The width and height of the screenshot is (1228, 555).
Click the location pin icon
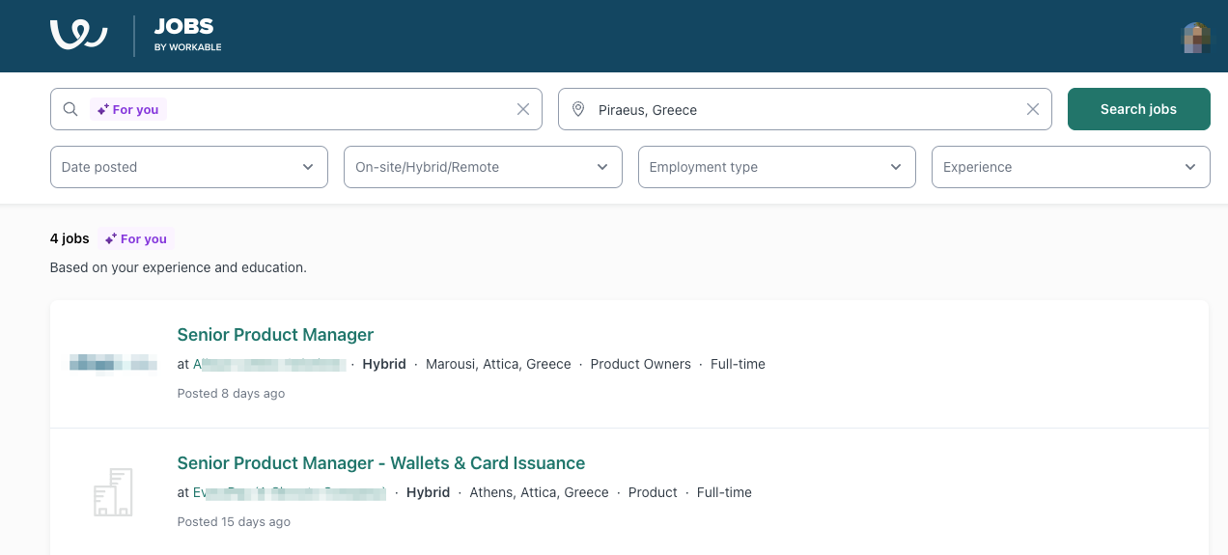coord(578,109)
